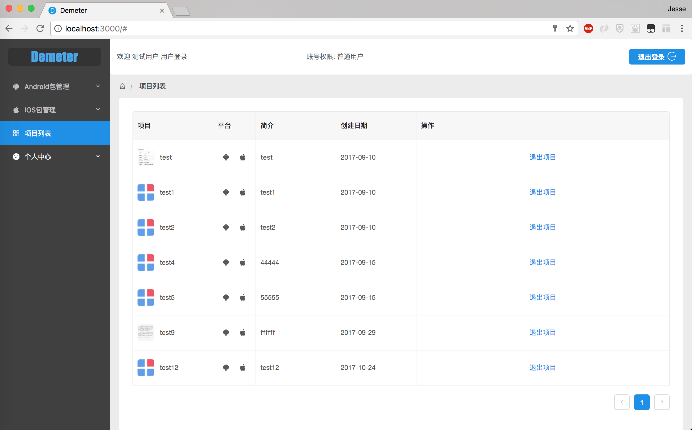Click 退出项目 for test12

[542, 367]
